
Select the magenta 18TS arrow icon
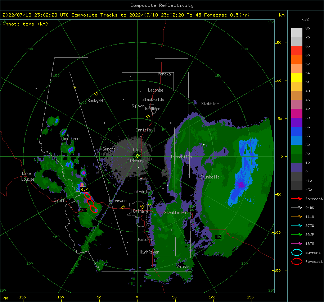(297, 244)
